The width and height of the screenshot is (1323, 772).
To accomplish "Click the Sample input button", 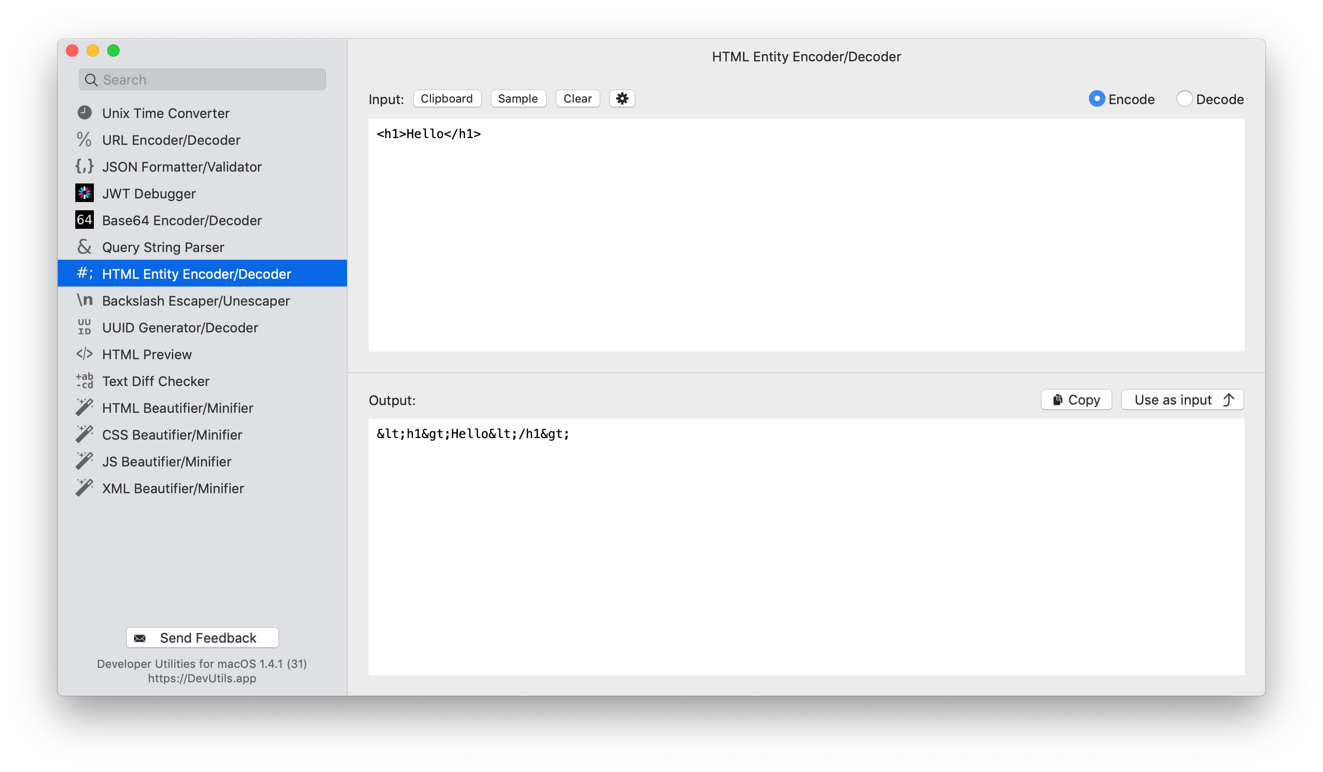I will pos(518,98).
